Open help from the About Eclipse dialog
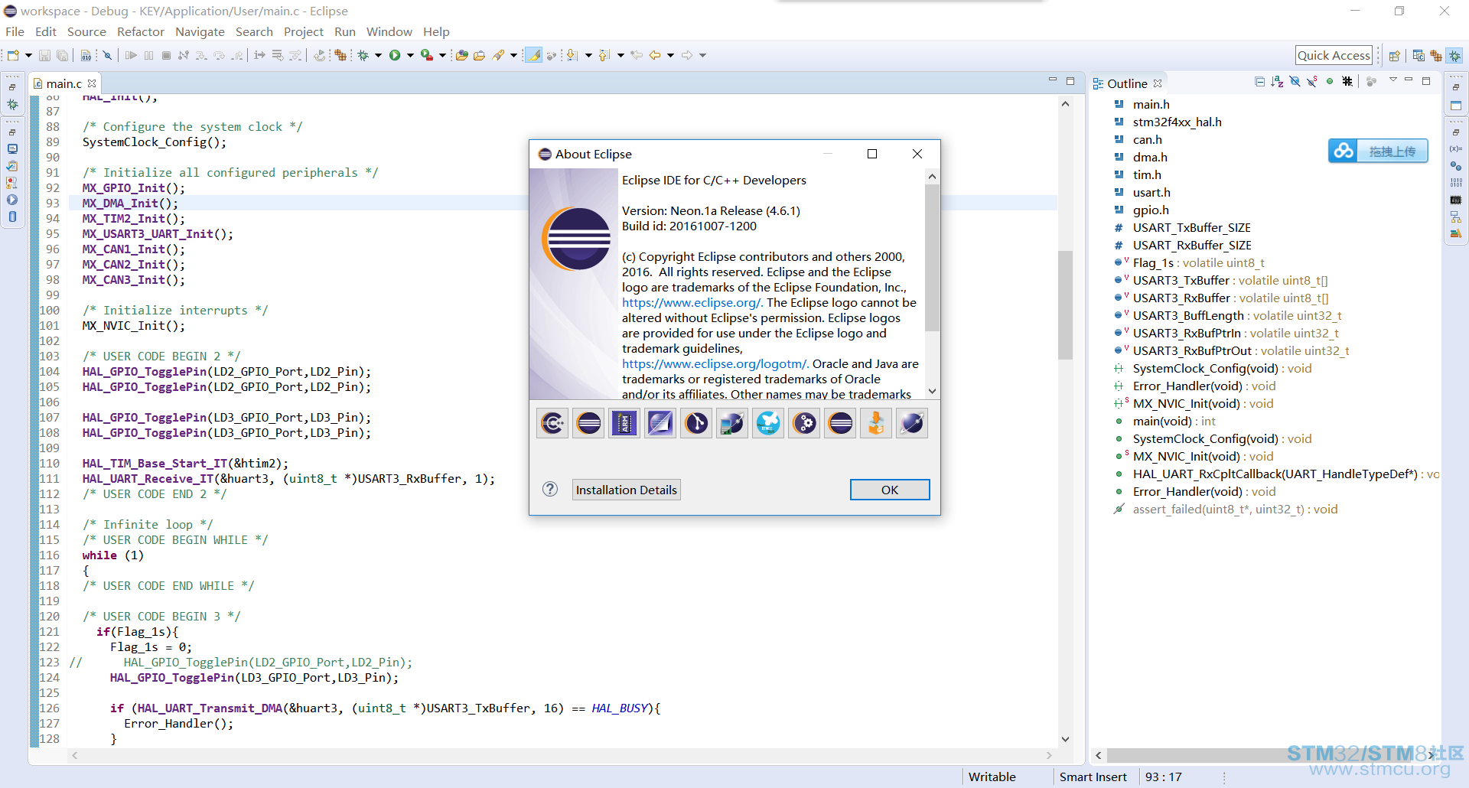 click(x=550, y=490)
